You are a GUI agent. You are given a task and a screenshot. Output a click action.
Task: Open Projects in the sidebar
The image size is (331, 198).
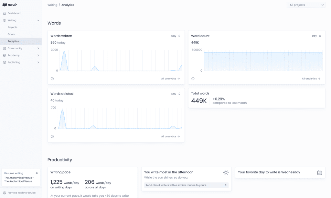pos(13,27)
